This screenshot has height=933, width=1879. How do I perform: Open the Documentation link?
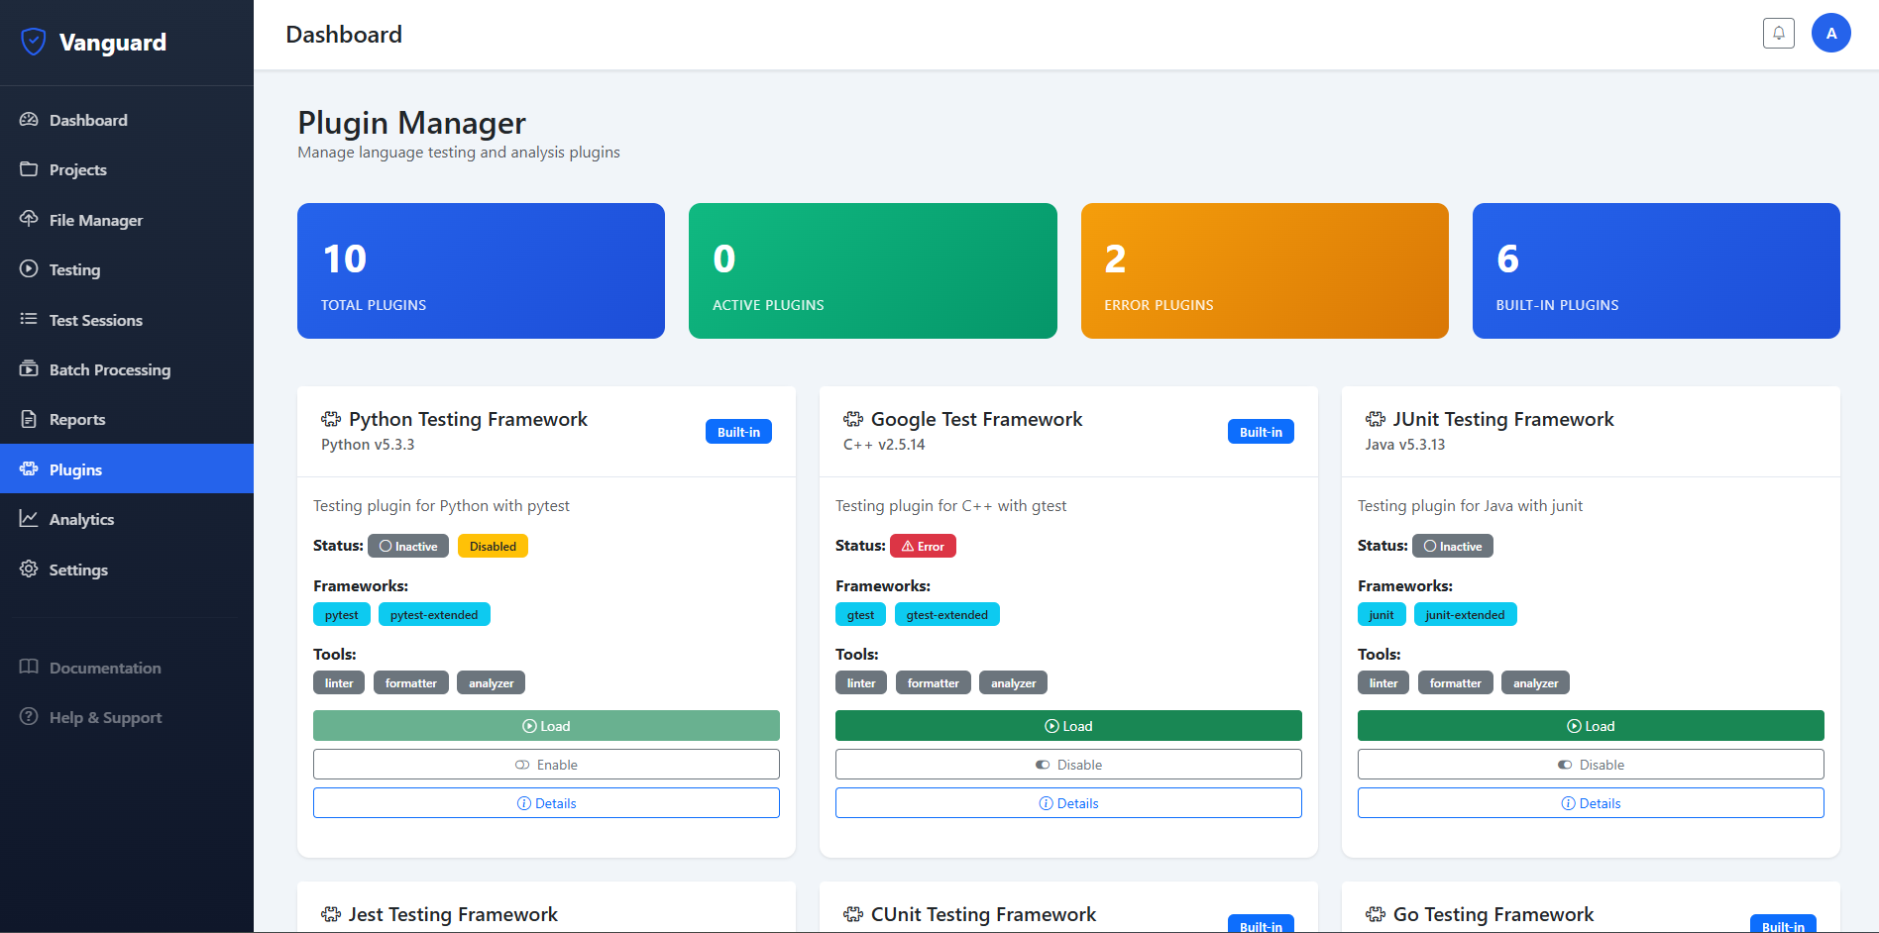pos(104,668)
